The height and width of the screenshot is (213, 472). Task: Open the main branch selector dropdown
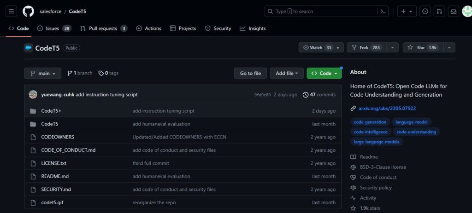[x=43, y=73]
